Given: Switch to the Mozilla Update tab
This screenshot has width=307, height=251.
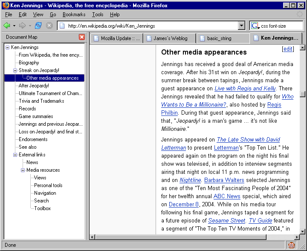Looking at the screenshot, I should click(x=117, y=38).
